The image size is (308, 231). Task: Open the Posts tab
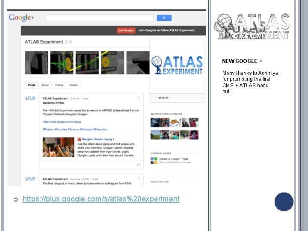(32, 85)
